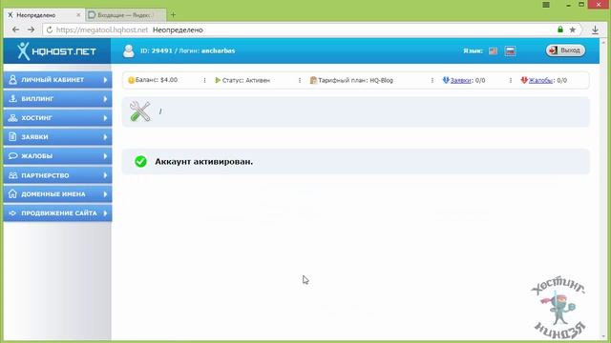Switch to the Входящие Яндекс tab
This screenshot has height=343, width=611.
click(x=125, y=15)
